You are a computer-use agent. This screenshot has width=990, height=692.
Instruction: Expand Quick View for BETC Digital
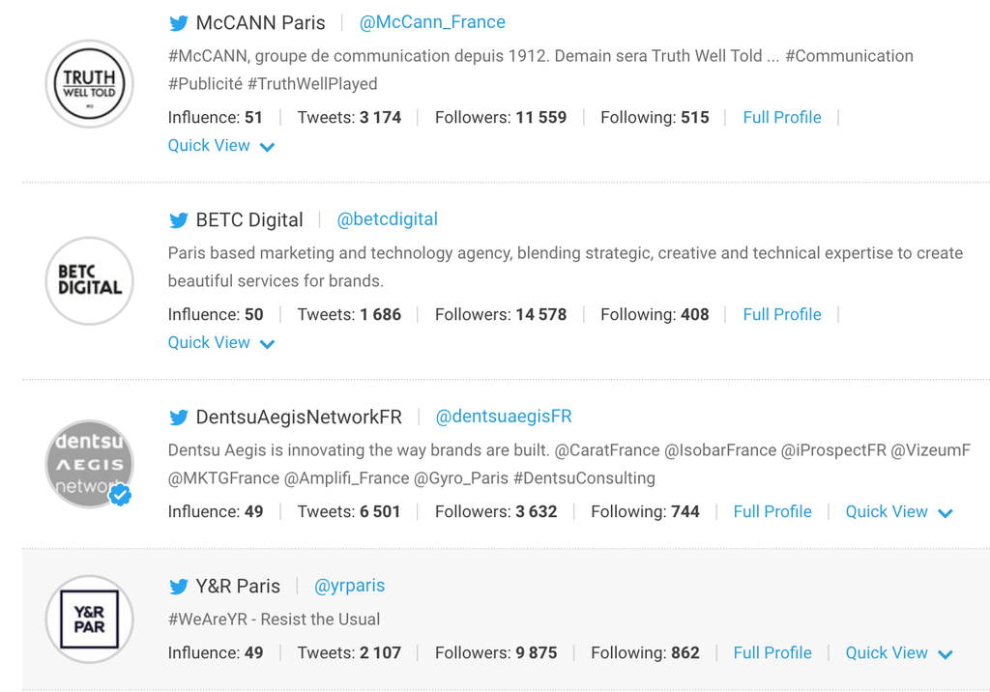221,343
